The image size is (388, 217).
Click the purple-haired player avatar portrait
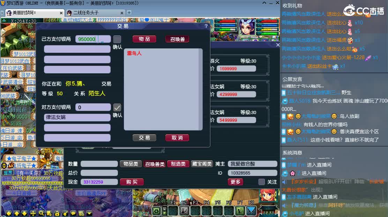tap(247, 27)
